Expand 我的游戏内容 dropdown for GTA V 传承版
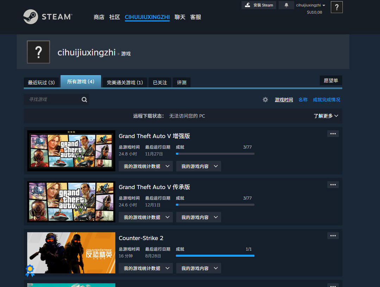This screenshot has width=380, height=287. coord(198,217)
